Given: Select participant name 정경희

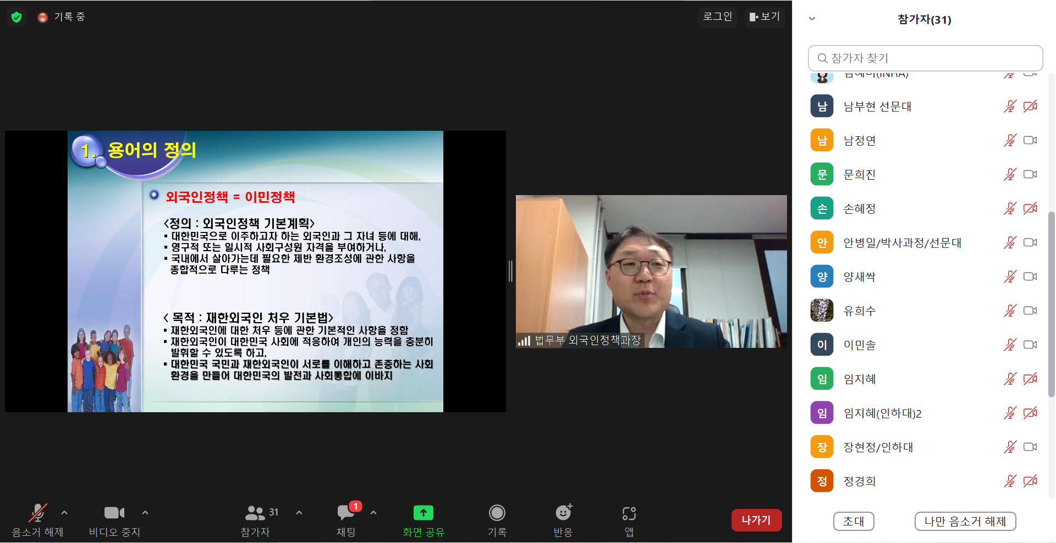Looking at the screenshot, I should (x=860, y=481).
